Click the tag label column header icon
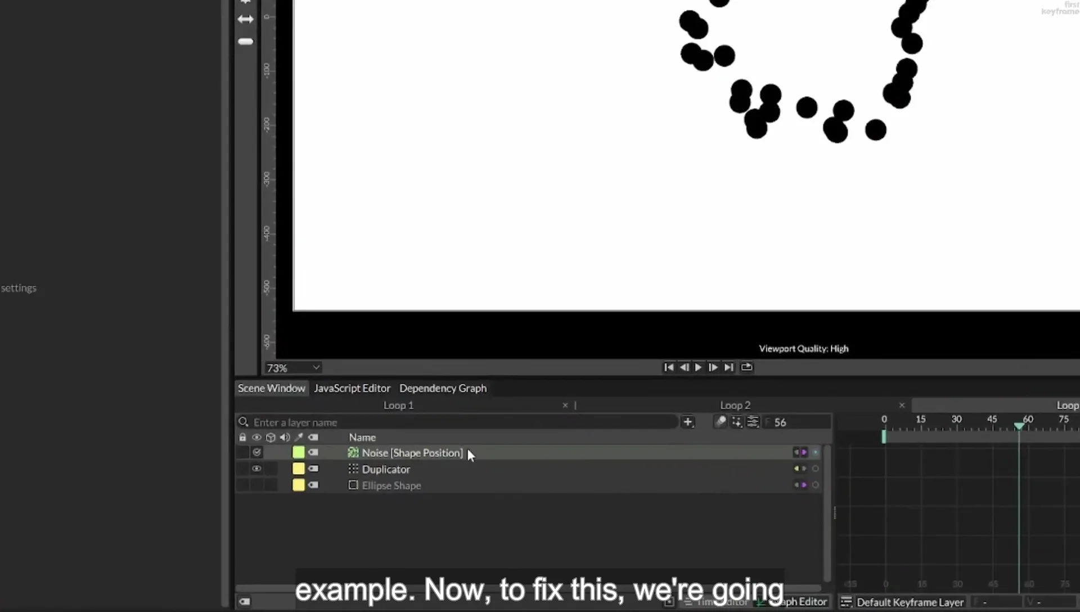Image resolution: width=1080 pixels, height=612 pixels. pos(313,437)
